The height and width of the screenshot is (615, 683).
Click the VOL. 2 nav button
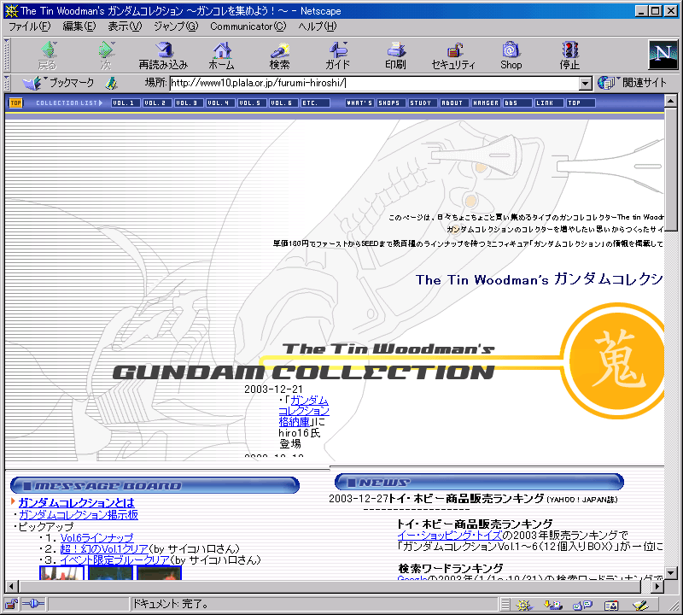[x=157, y=102]
